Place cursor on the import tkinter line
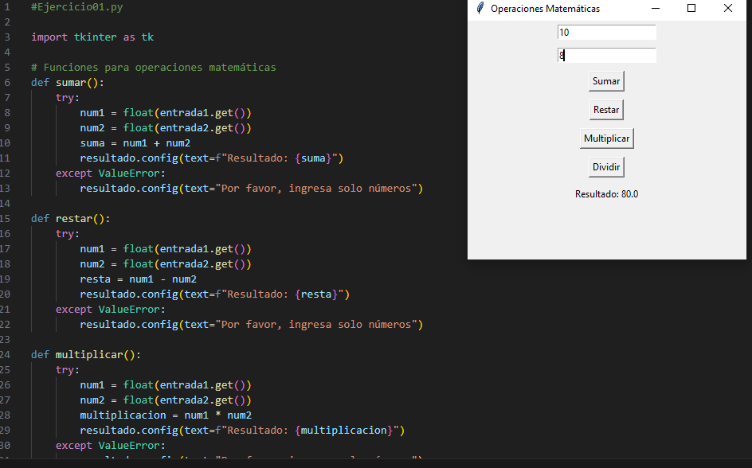This screenshot has height=468, width=752. click(x=92, y=37)
